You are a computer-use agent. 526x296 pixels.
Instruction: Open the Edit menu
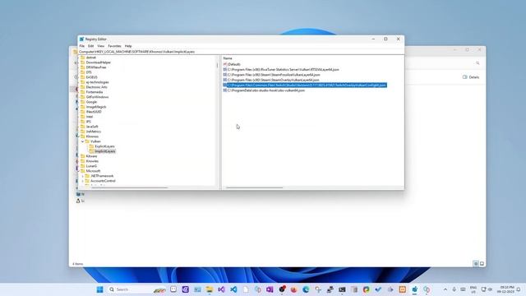[x=91, y=46]
